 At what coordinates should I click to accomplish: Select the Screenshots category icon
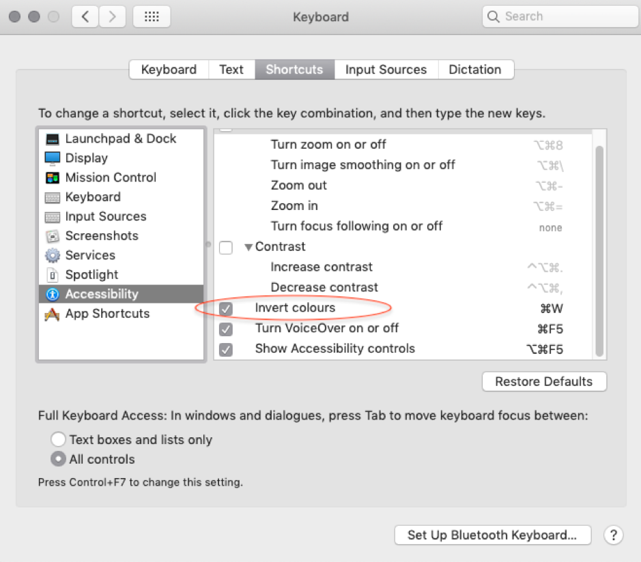53,237
